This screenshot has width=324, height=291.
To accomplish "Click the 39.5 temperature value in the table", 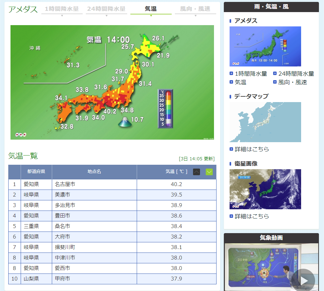I will 176,195.
